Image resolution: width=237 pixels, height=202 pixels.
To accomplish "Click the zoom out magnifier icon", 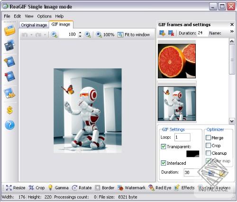I will click(54, 34).
